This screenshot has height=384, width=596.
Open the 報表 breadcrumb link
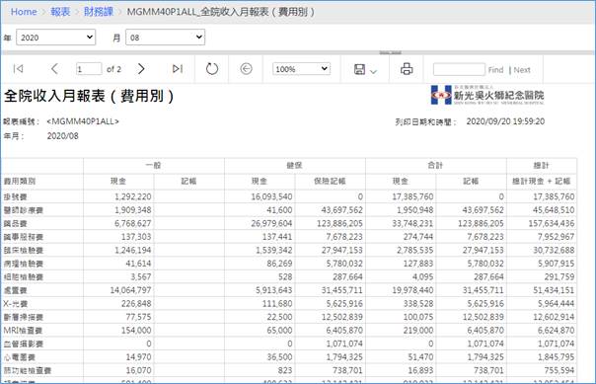pyautogui.click(x=60, y=12)
